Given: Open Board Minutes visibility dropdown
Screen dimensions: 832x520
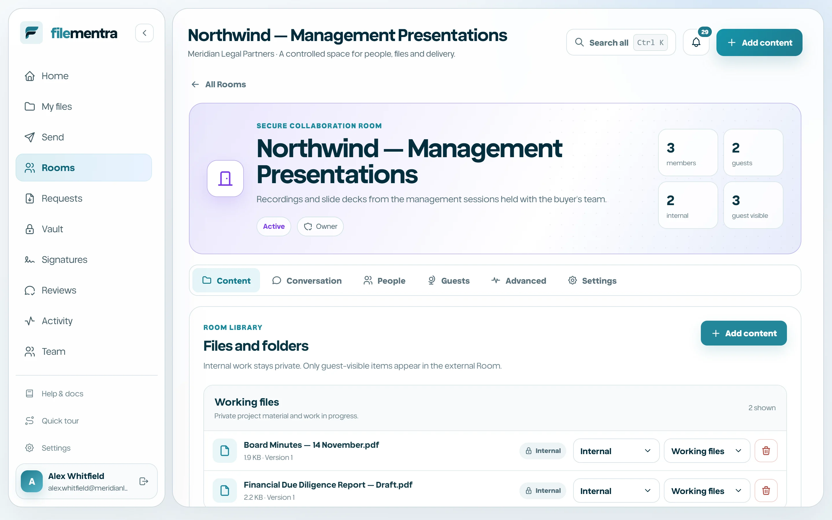Looking at the screenshot, I should tap(616, 451).
